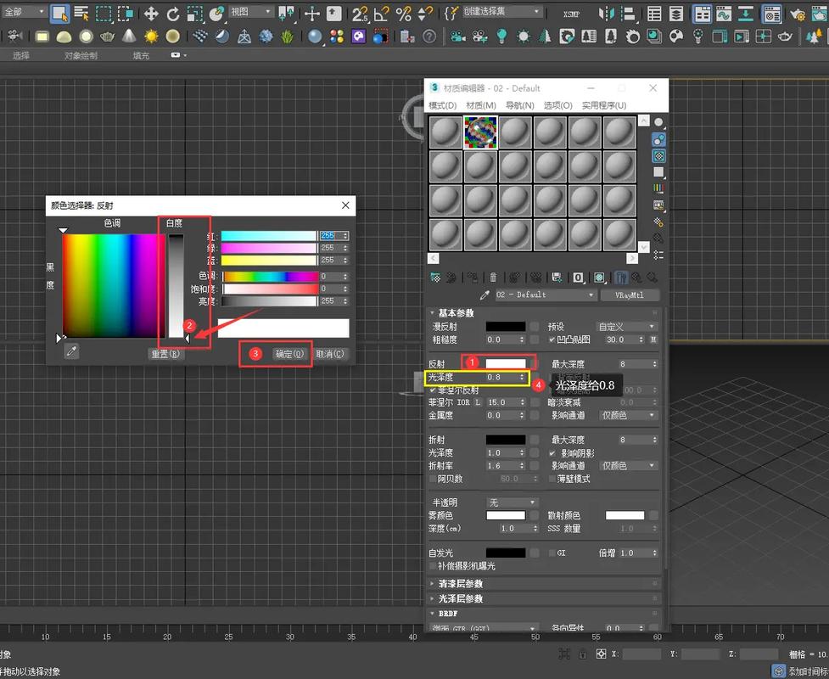Select the checkered material sample sphere
Image resolution: width=829 pixels, height=679 pixels.
pyautogui.click(x=479, y=132)
